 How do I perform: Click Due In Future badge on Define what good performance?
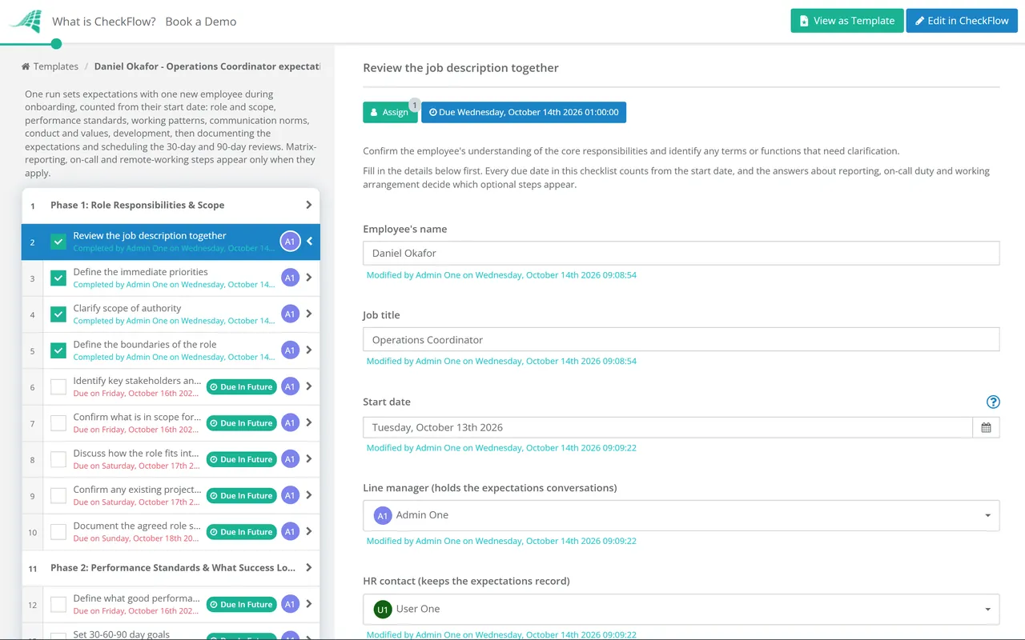point(241,605)
